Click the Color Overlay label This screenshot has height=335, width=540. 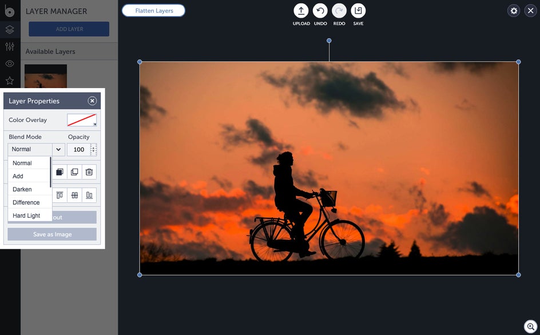tap(27, 120)
